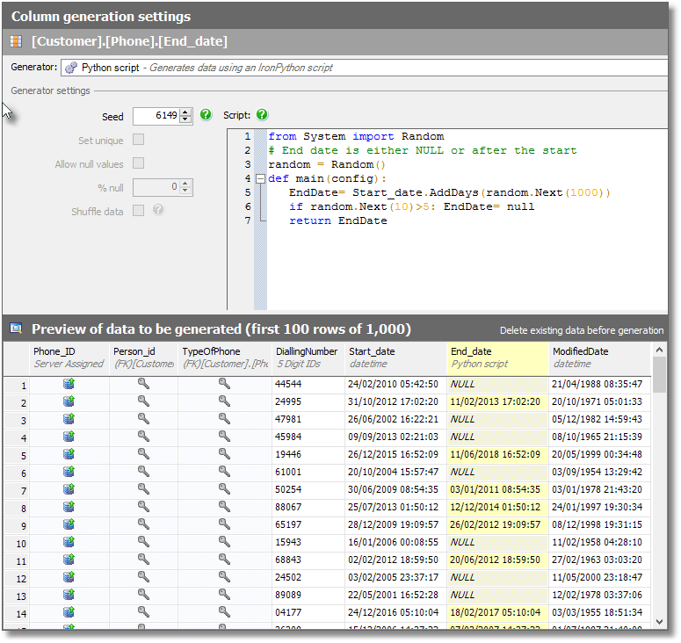This screenshot has width=681, height=643.
Task: Toggle the Set unique checkbox
Action: [x=138, y=140]
